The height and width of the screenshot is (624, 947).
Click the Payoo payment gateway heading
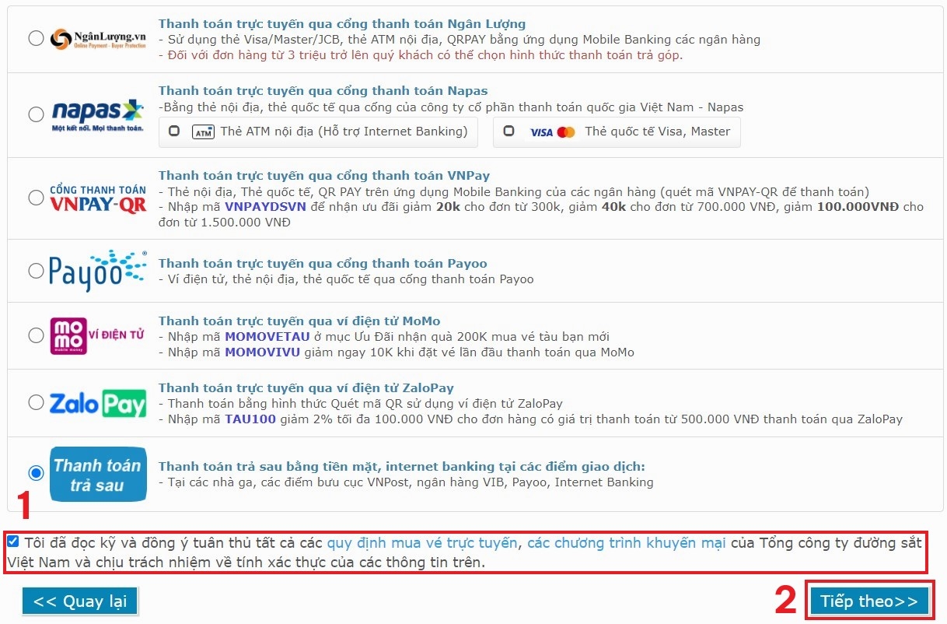[323, 264]
